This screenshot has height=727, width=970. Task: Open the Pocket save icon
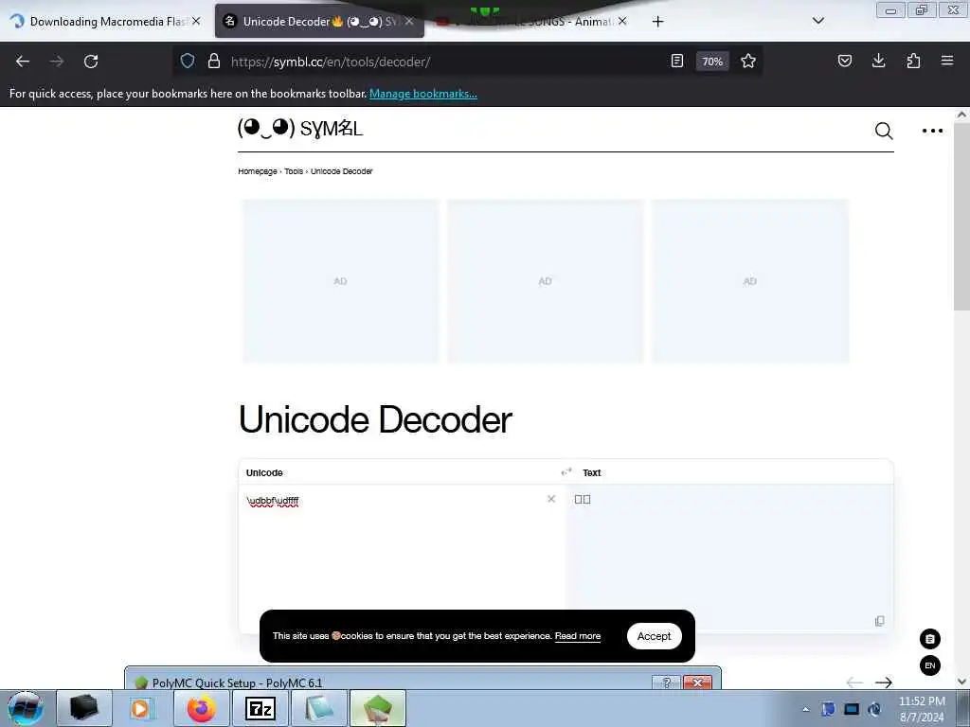[x=845, y=61]
